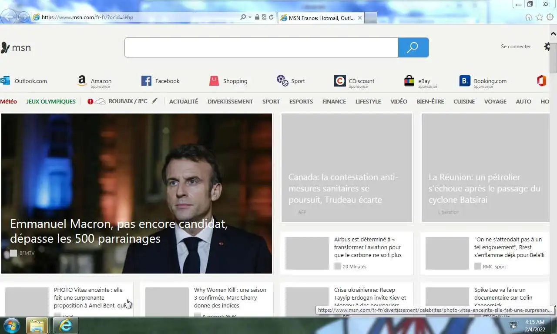Open the ROUBAIX / 8°C weather link

pyautogui.click(x=128, y=101)
